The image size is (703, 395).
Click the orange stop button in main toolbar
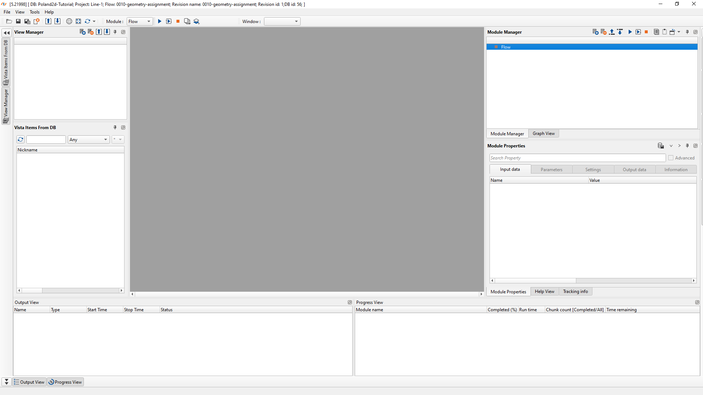(178, 22)
